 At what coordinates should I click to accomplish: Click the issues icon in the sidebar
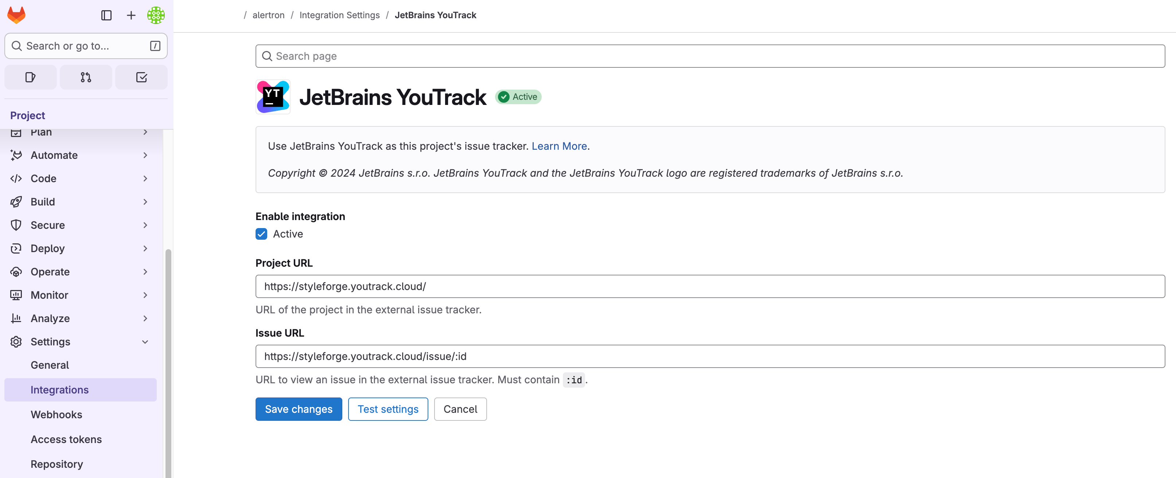click(30, 77)
